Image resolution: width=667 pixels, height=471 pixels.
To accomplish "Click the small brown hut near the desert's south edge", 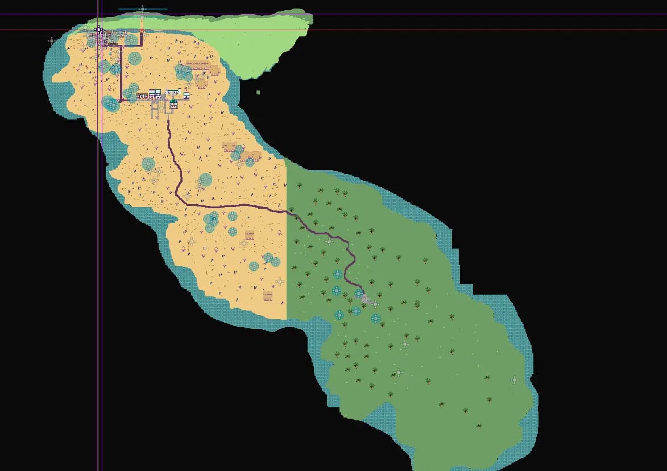I will coord(268,296).
